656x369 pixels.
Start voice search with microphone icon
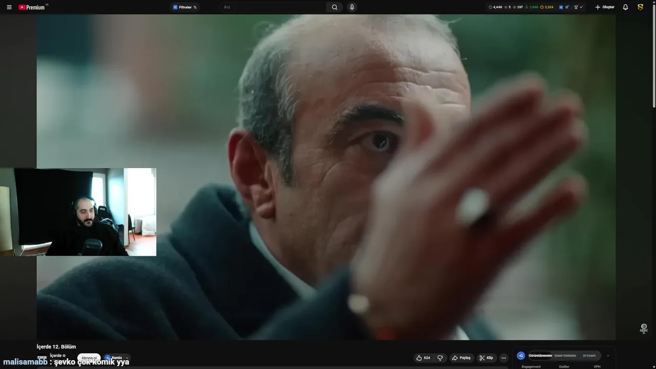tap(352, 7)
